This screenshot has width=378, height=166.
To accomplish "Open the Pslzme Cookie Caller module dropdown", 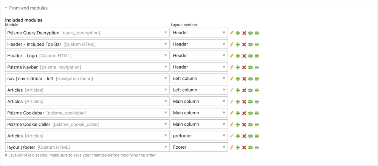I will pyautogui.click(x=87, y=124).
